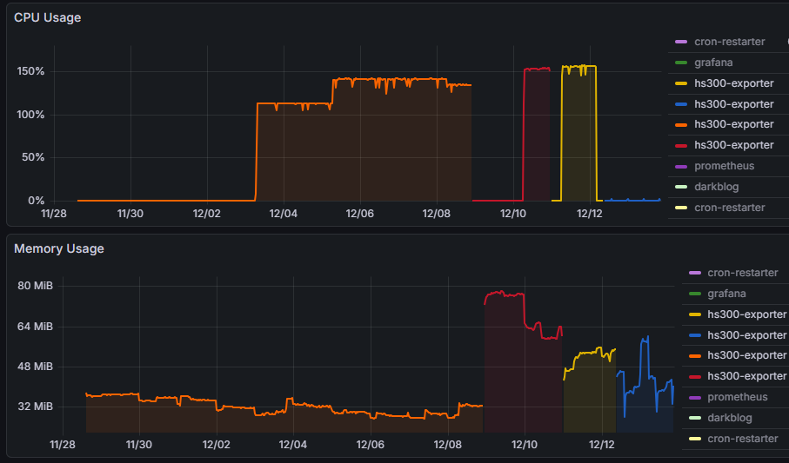Image resolution: width=789 pixels, height=463 pixels.
Task: Click blue hs300-exporter color icon in Memory legend
Action: (694, 335)
